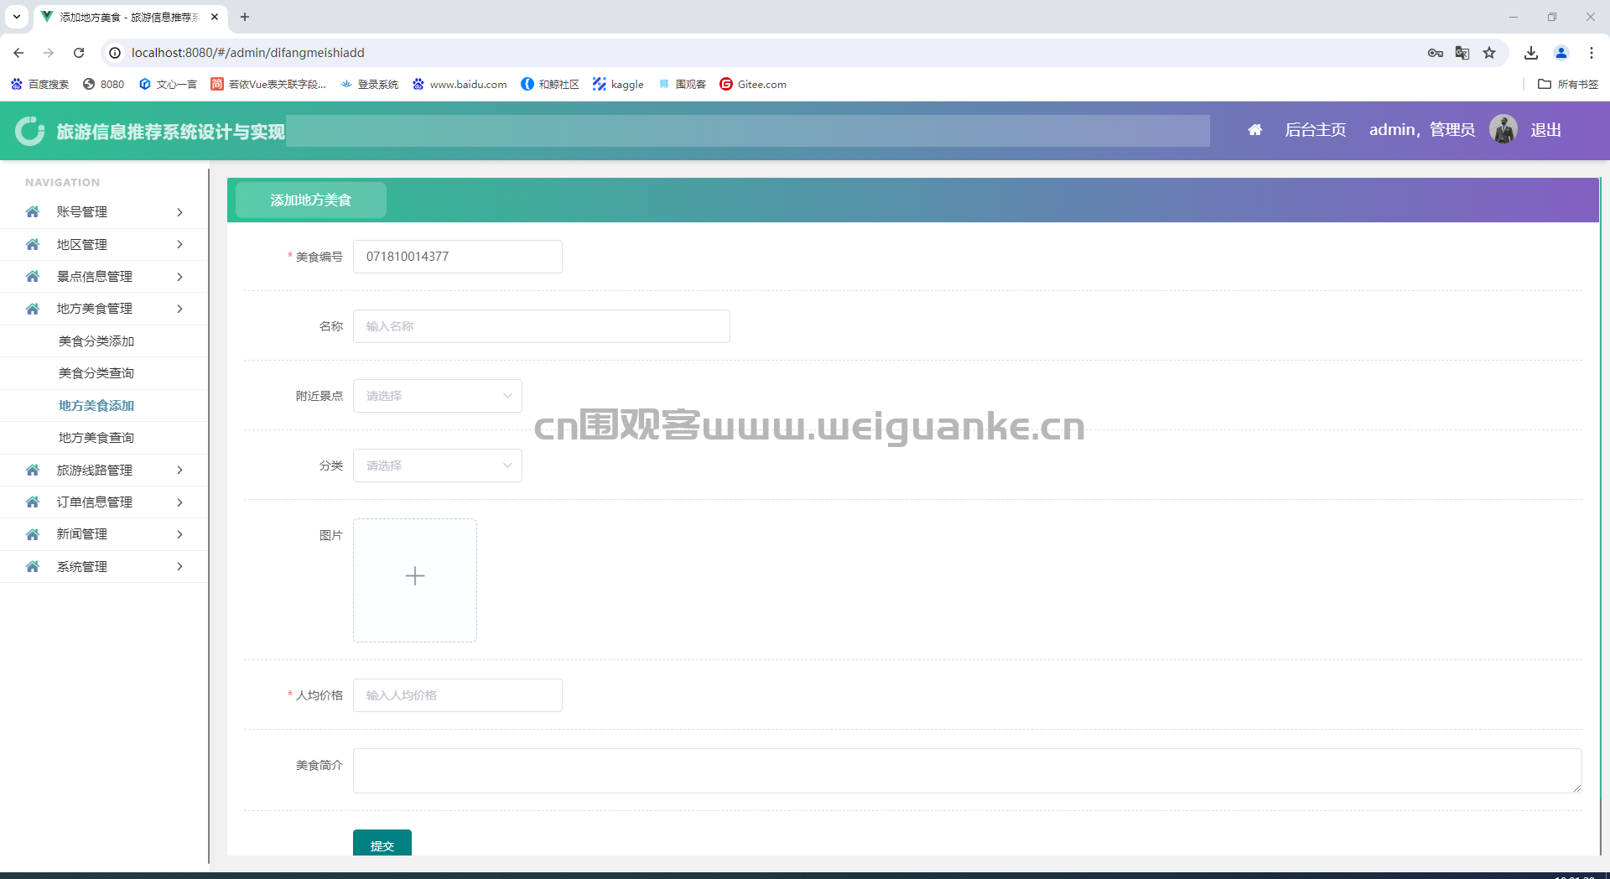
Task: Click the house icon next to 新闻管理
Action: 33,534
